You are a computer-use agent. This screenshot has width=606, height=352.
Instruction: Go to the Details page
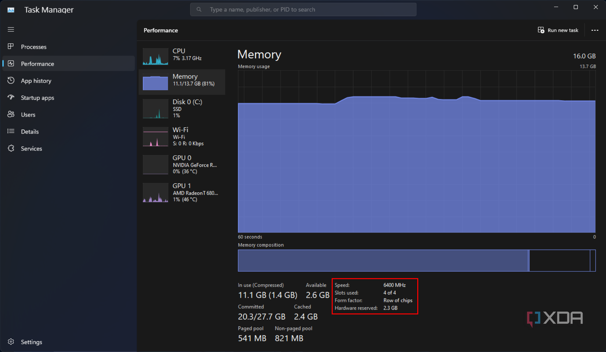click(30, 131)
